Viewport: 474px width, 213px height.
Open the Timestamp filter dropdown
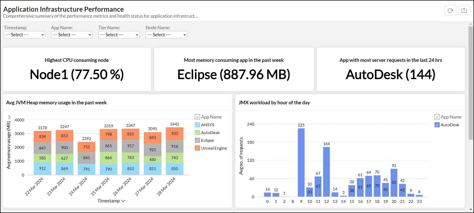tap(24, 35)
